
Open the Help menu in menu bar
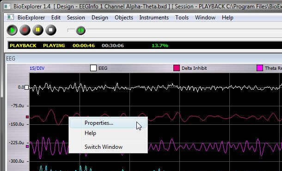tap(227, 18)
